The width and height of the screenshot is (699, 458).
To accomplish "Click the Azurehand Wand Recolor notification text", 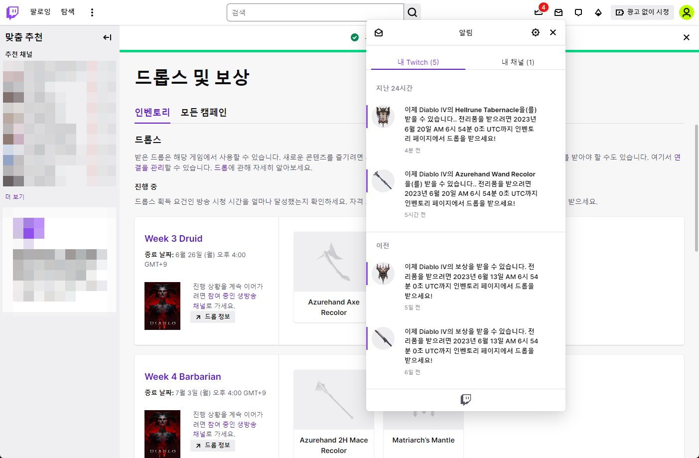I will 471,188.
